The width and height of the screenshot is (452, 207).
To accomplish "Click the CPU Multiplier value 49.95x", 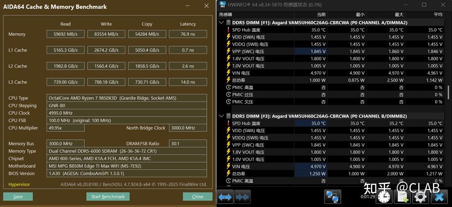I will point(65,128).
